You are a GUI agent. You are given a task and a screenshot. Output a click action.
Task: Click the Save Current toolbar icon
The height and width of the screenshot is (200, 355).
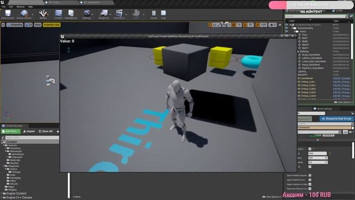[x=8, y=14]
